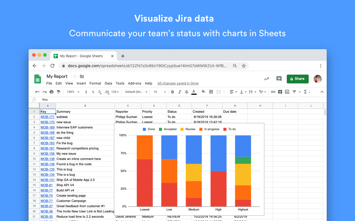Toggle bold formatting
Screen dimensions: 355x221
point(173,92)
